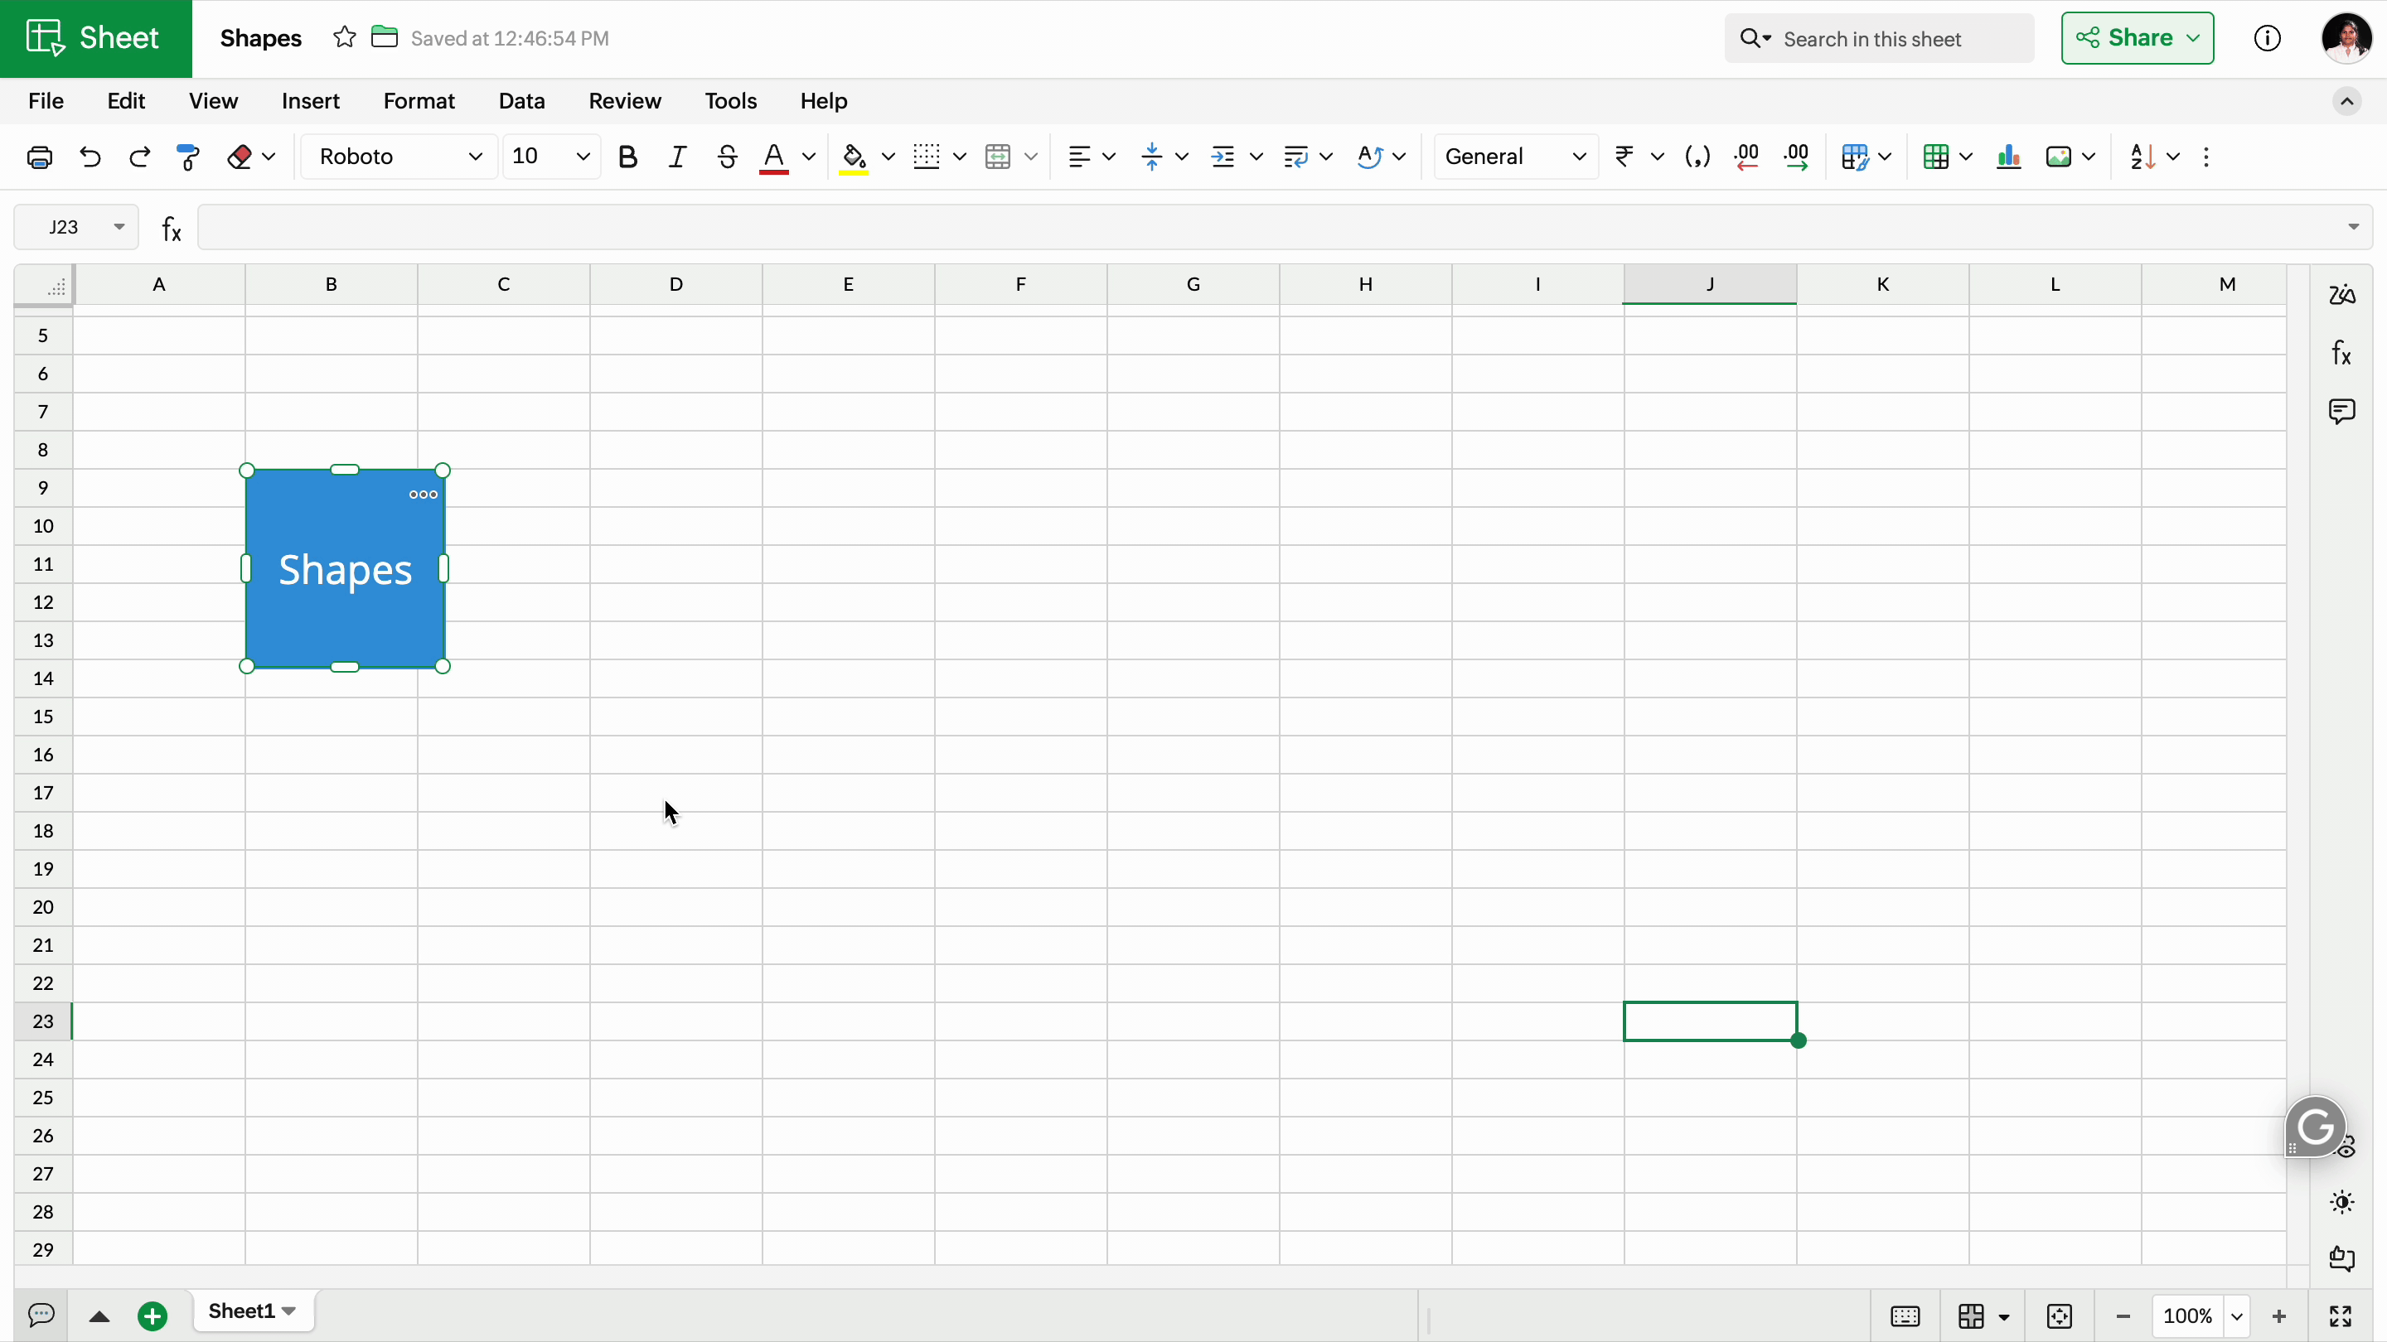Toggle bold formatting

[x=627, y=157]
